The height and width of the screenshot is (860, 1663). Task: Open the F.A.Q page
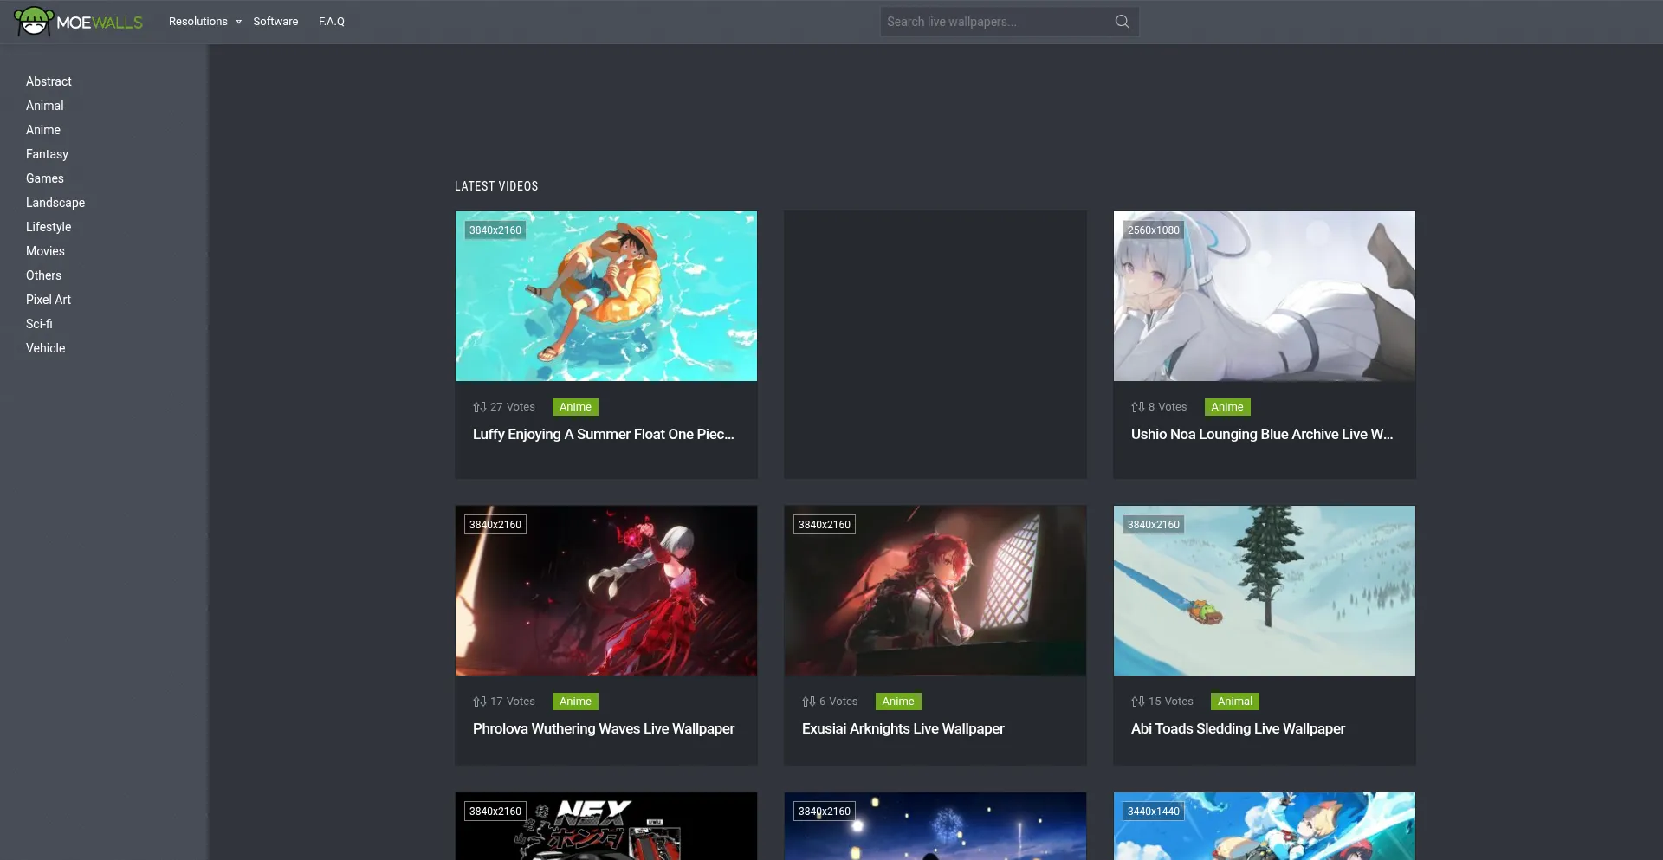click(x=332, y=22)
